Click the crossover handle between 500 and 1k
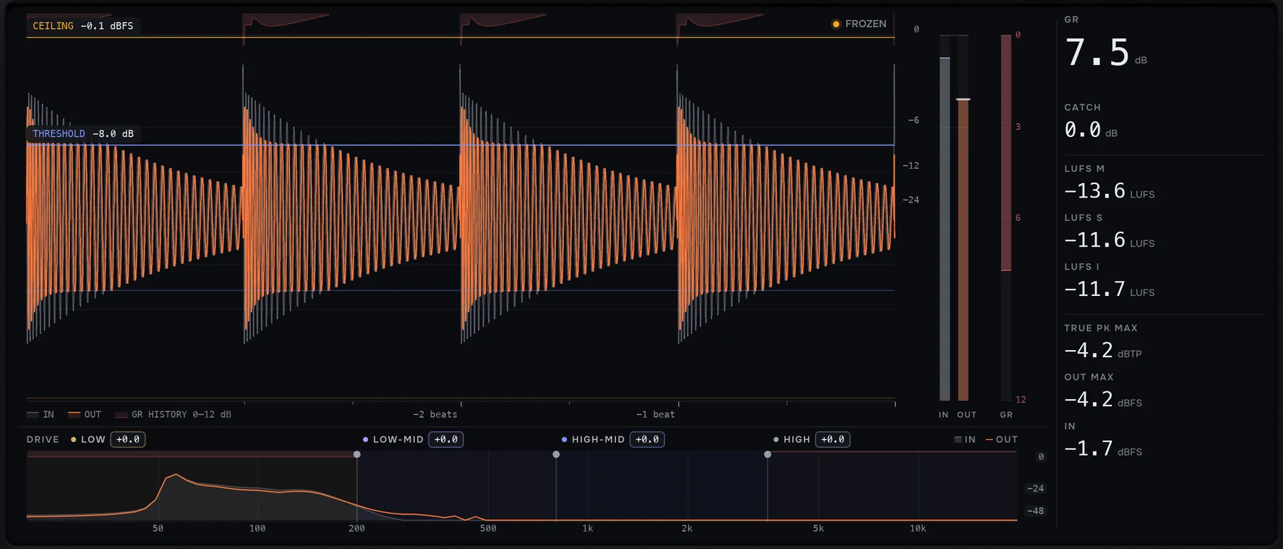 click(x=556, y=454)
